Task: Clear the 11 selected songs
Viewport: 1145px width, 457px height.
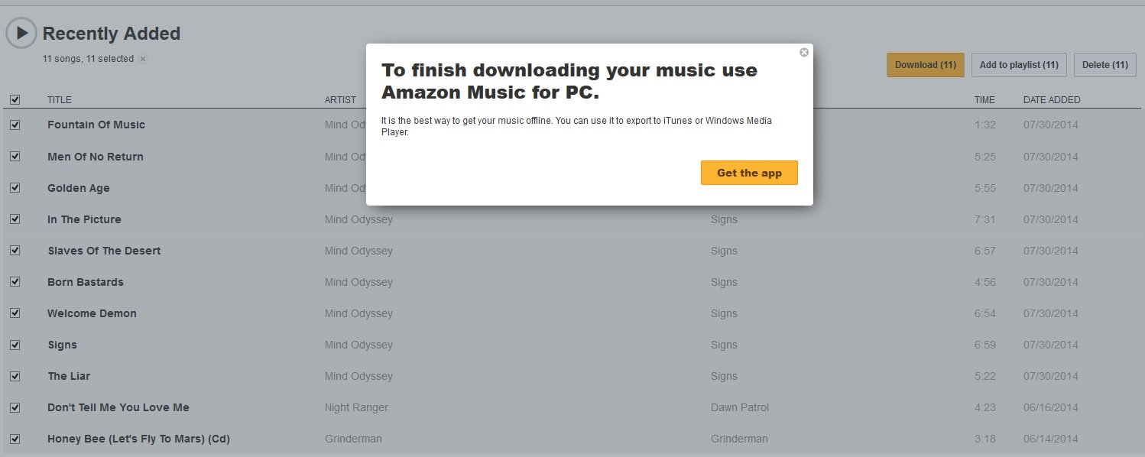Action: [143, 59]
